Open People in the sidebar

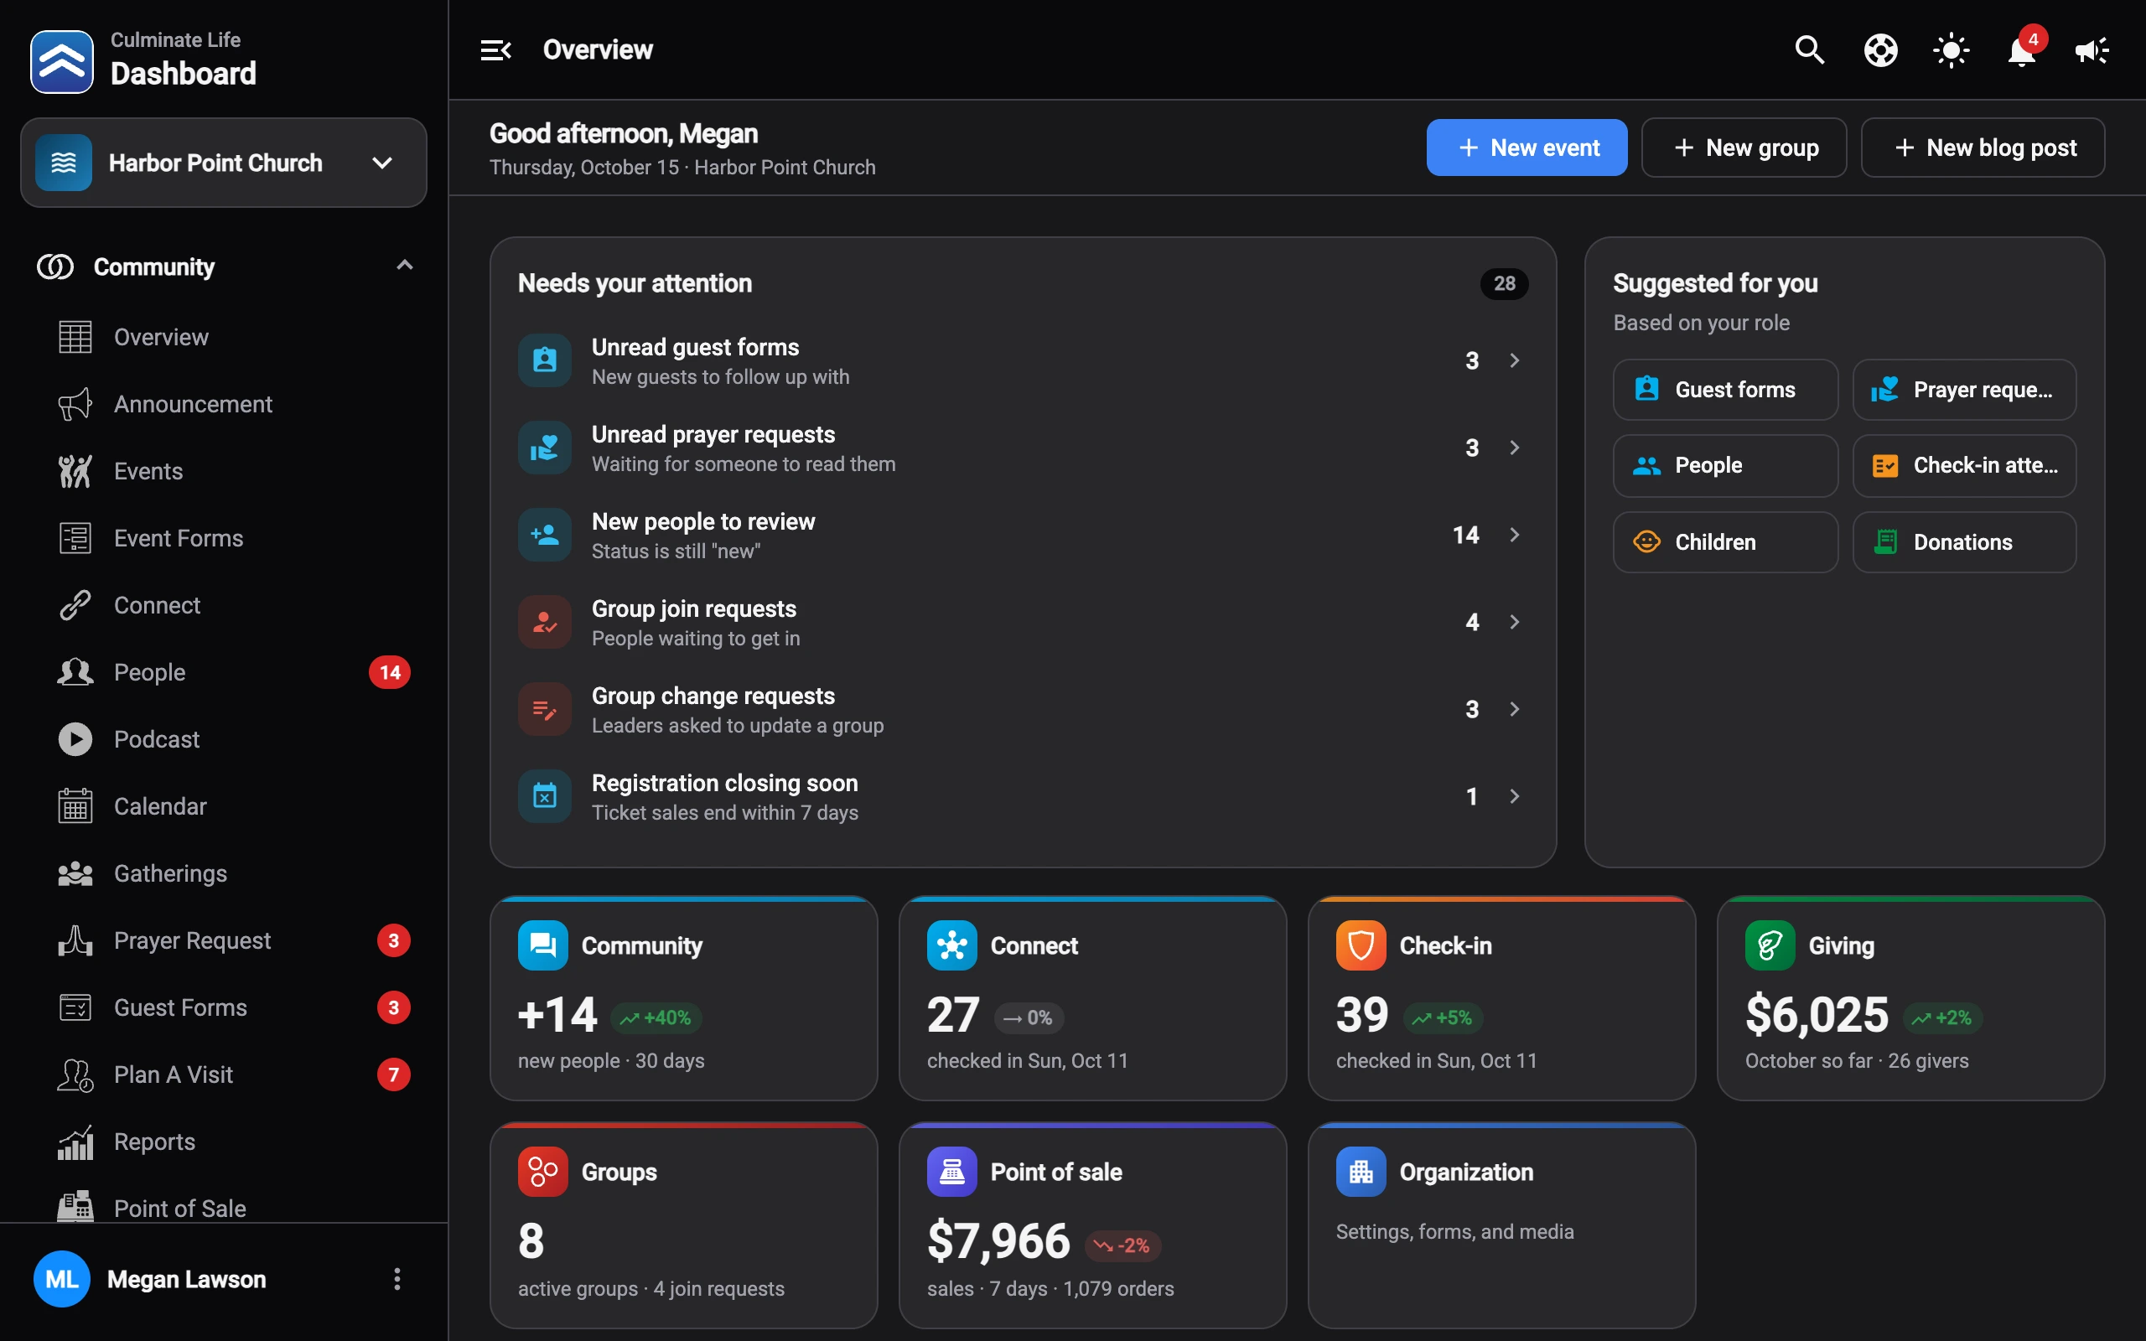(224, 672)
